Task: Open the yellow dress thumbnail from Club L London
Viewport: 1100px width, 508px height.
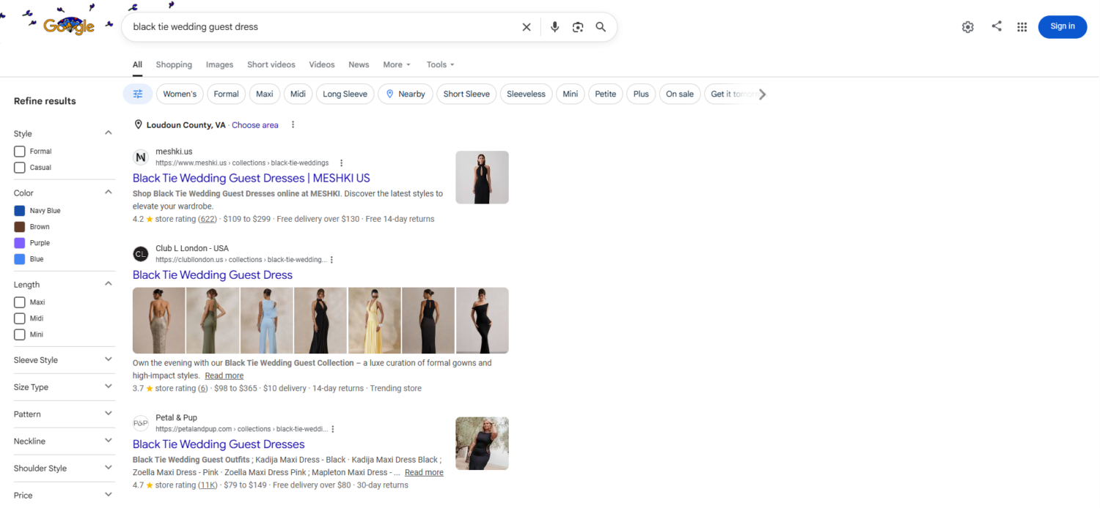Action: point(374,321)
